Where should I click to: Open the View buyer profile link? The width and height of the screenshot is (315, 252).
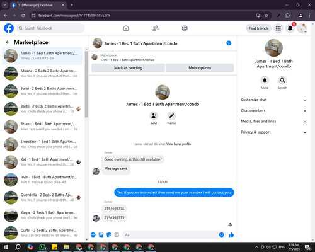tap(178, 144)
